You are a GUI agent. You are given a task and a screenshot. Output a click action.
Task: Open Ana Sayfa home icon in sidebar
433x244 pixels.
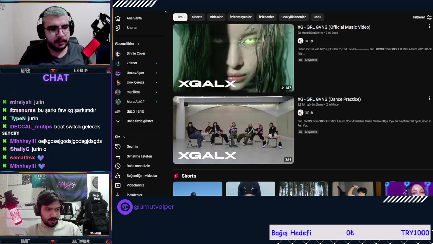[x=118, y=18]
